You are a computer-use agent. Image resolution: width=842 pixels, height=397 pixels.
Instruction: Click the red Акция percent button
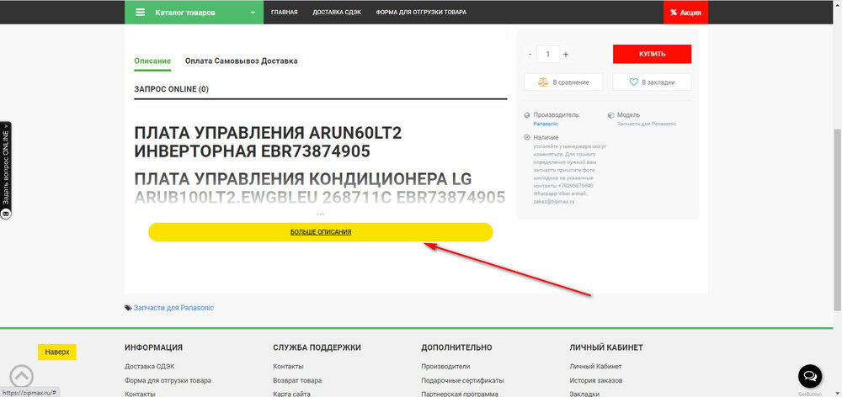tap(685, 13)
